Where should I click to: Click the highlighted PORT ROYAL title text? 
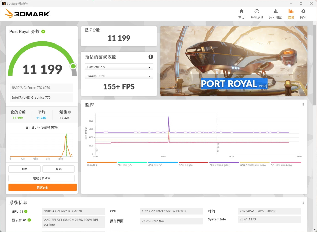tap(234, 84)
